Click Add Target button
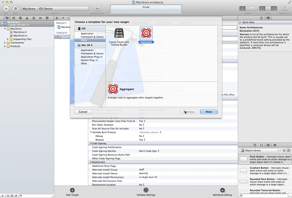Viewport: 292px width, 198px height. point(72,192)
